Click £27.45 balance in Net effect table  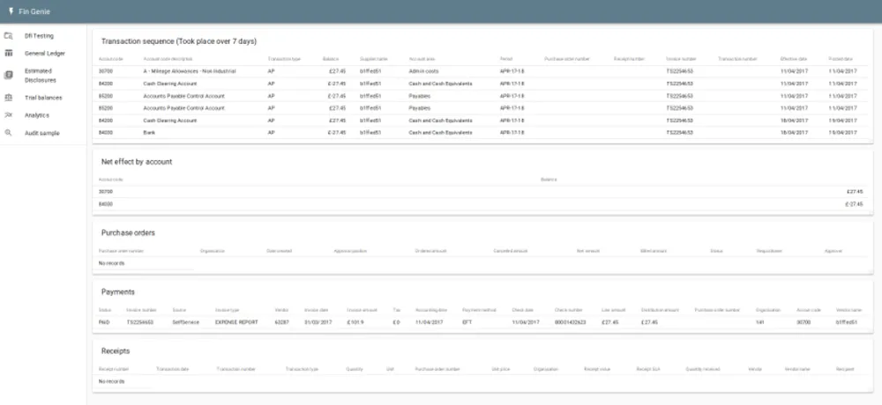(855, 192)
